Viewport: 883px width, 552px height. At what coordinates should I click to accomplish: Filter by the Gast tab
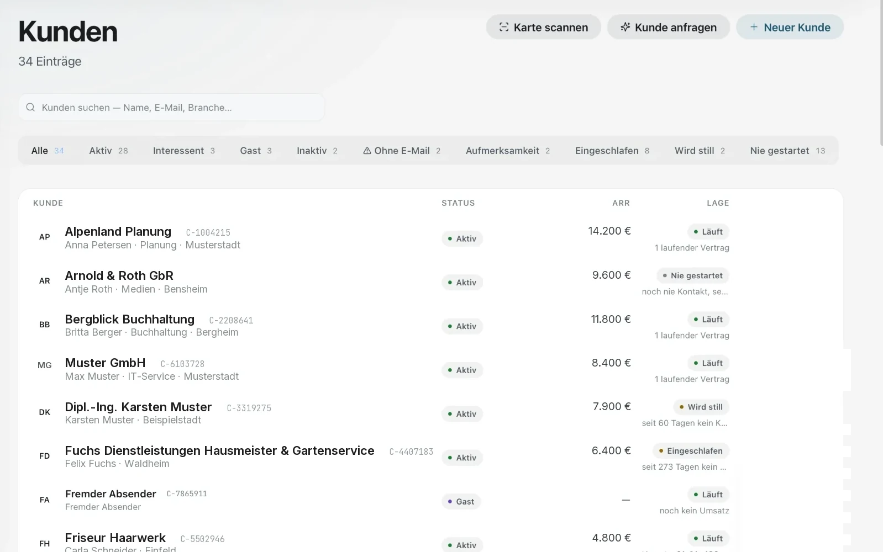pyautogui.click(x=256, y=151)
